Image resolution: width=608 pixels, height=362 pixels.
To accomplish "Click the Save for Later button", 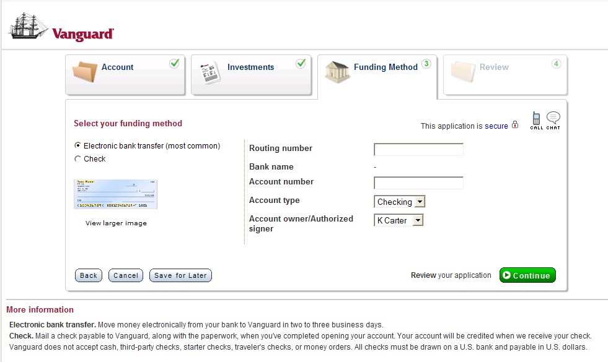I will (180, 275).
